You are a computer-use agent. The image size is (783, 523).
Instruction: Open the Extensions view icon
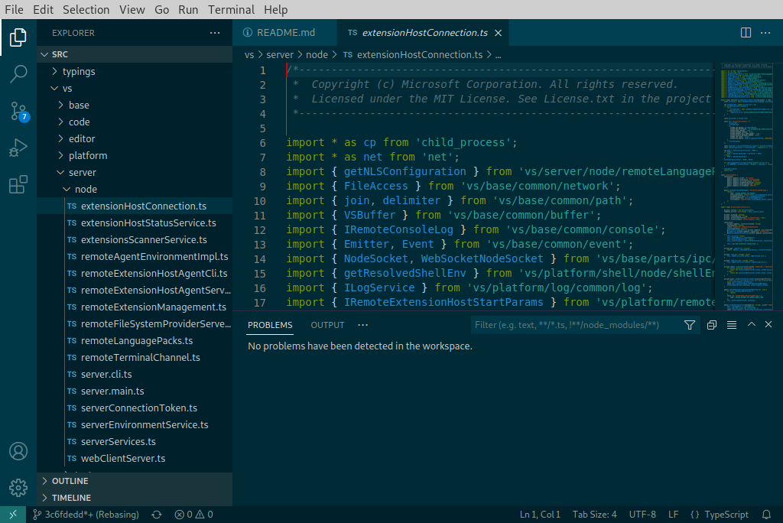click(x=18, y=184)
